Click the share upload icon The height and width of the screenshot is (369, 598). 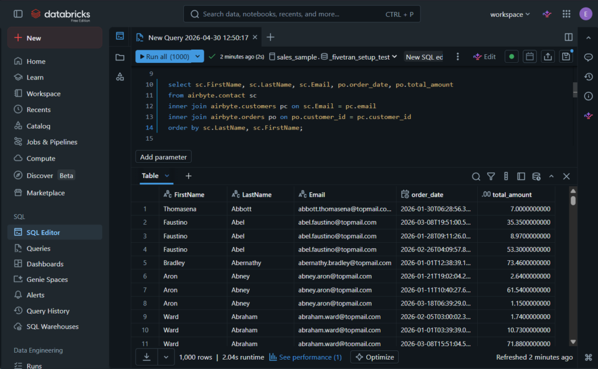(x=548, y=57)
